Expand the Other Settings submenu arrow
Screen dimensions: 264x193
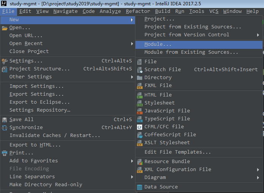(x=132, y=77)
